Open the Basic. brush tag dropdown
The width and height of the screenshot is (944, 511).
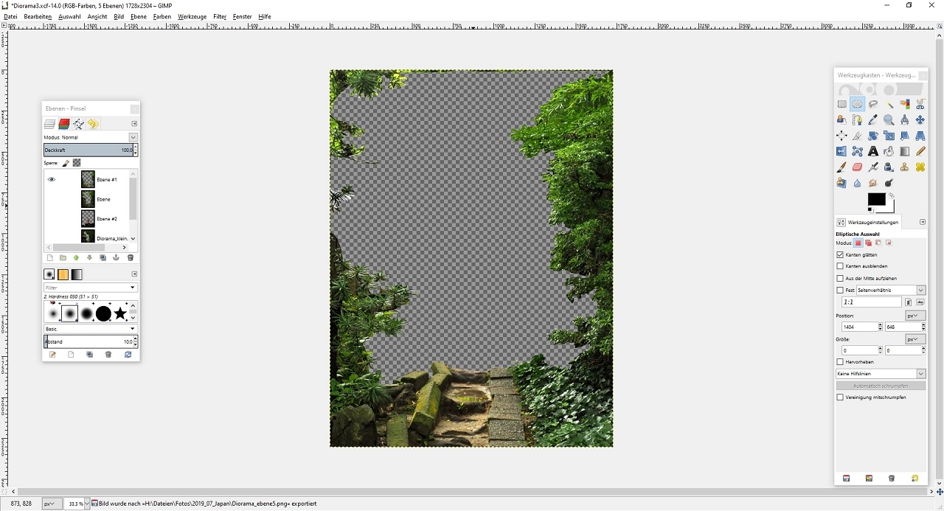pos(91,329)
